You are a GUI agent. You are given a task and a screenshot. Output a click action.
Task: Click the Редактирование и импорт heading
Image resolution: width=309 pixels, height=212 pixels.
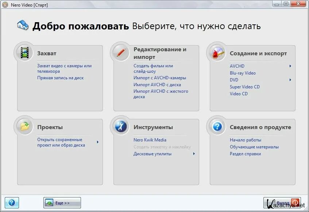(160, 53)
